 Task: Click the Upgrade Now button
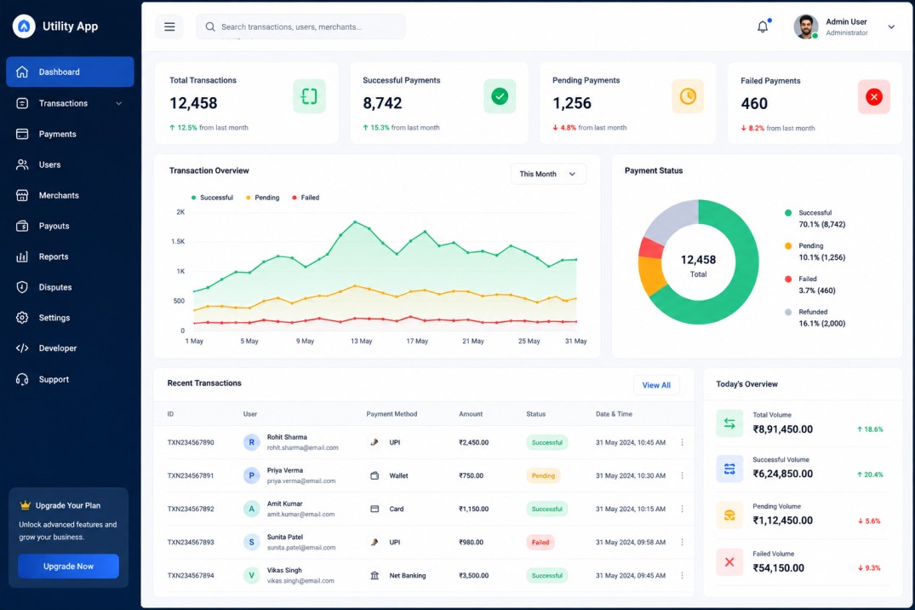pos(68,567)
